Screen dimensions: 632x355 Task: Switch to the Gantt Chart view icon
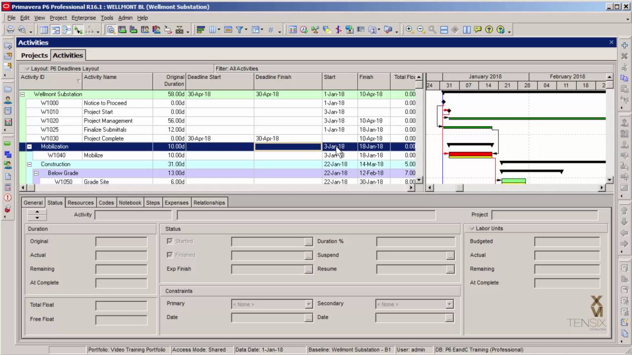click(55, 30)
